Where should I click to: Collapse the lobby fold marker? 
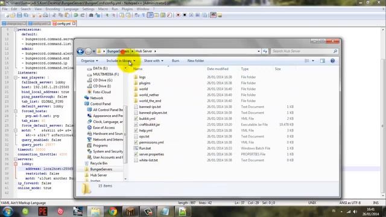[16, 164]
